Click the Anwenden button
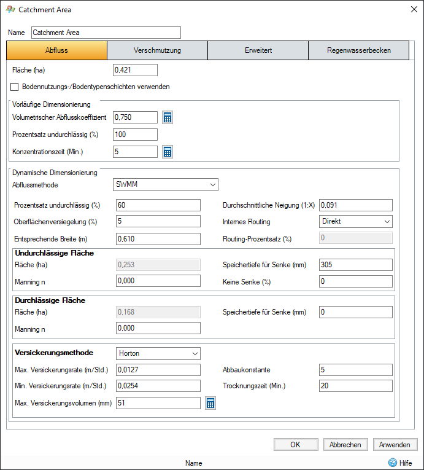Image resolution: width=424 pixels, height=470 pixels. [395, 445]
